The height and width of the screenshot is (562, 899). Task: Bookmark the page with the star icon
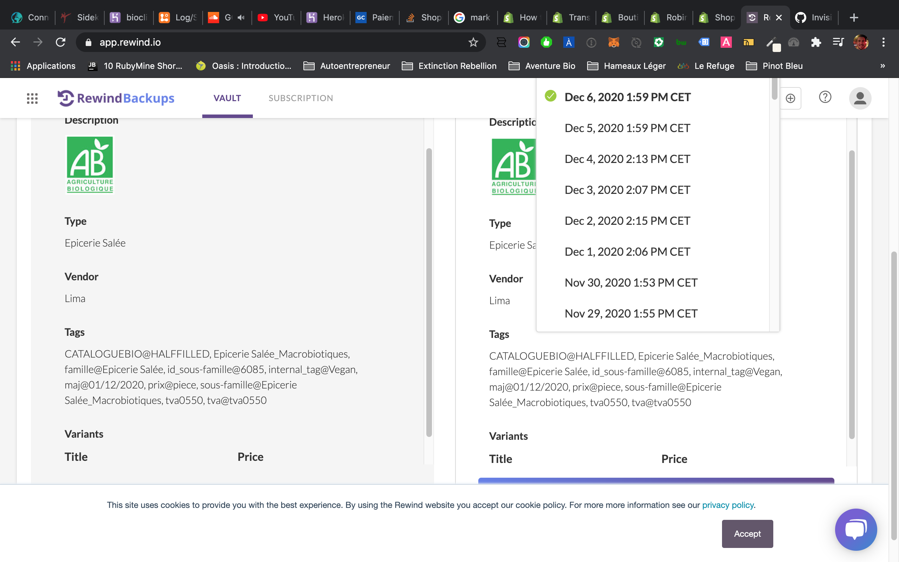(473, 42)
